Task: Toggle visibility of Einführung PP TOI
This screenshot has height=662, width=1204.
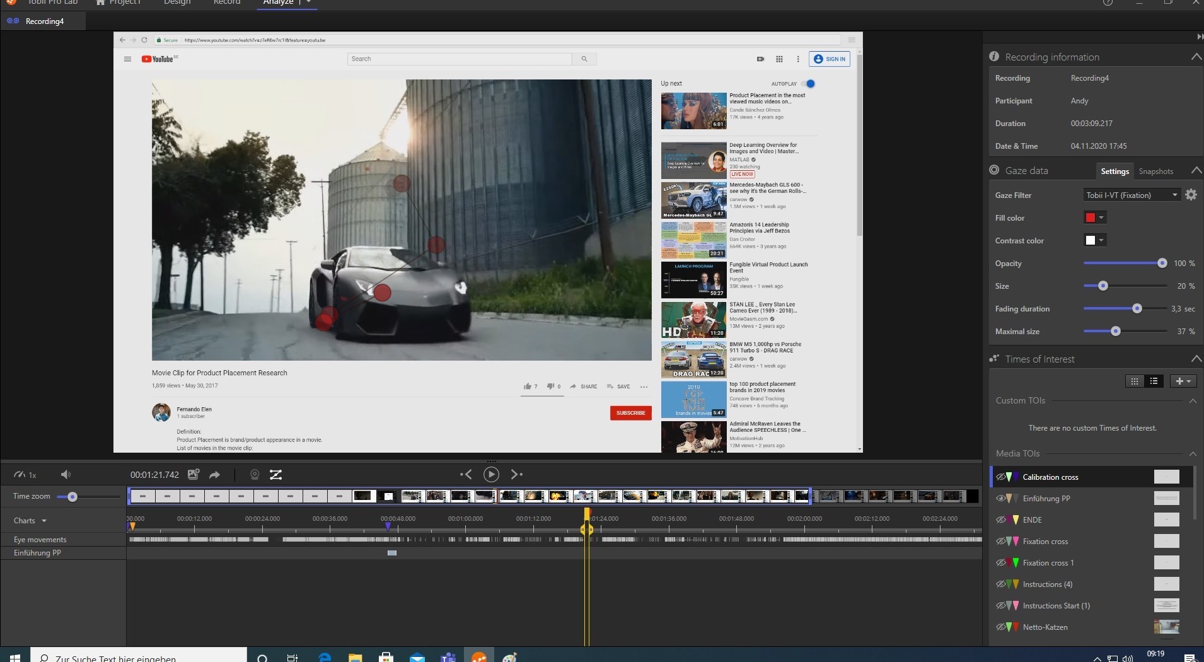Action: pos(1000,498)
